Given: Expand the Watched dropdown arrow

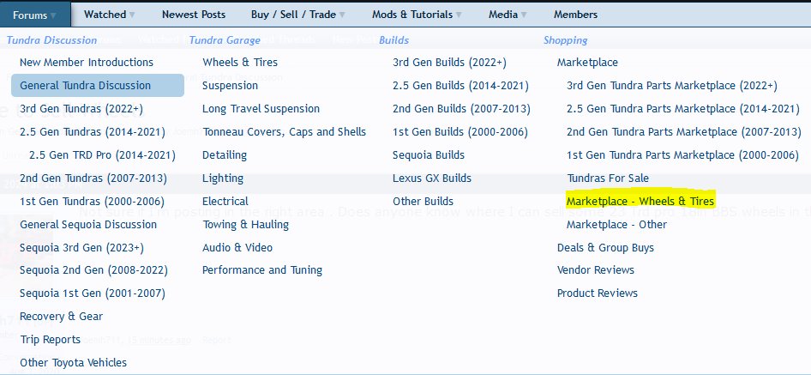Looking at the screenshot, I should [x=132, y=15].
